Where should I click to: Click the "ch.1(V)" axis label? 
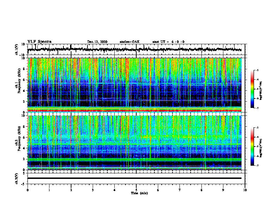[x=17, y=49]
